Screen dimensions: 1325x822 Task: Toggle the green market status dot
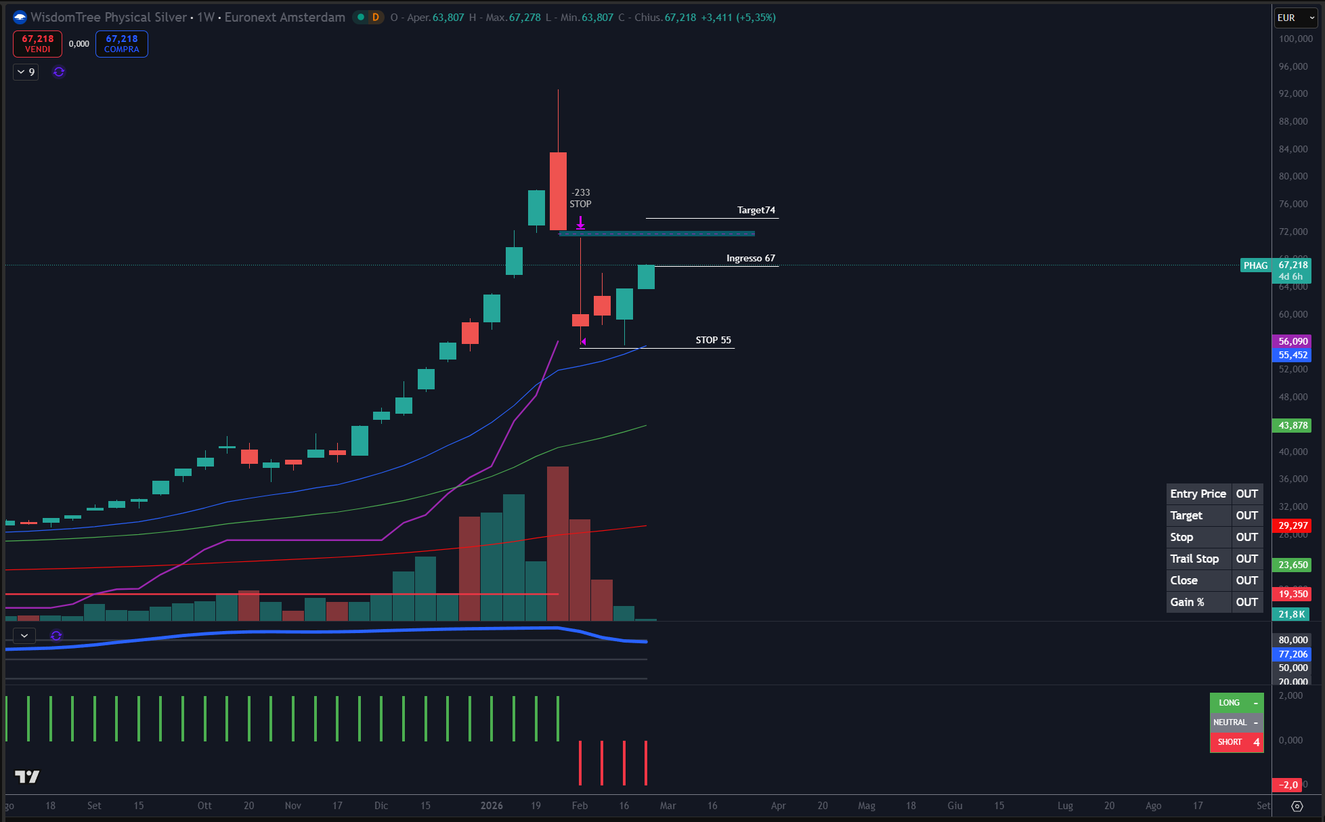(361, 18)
